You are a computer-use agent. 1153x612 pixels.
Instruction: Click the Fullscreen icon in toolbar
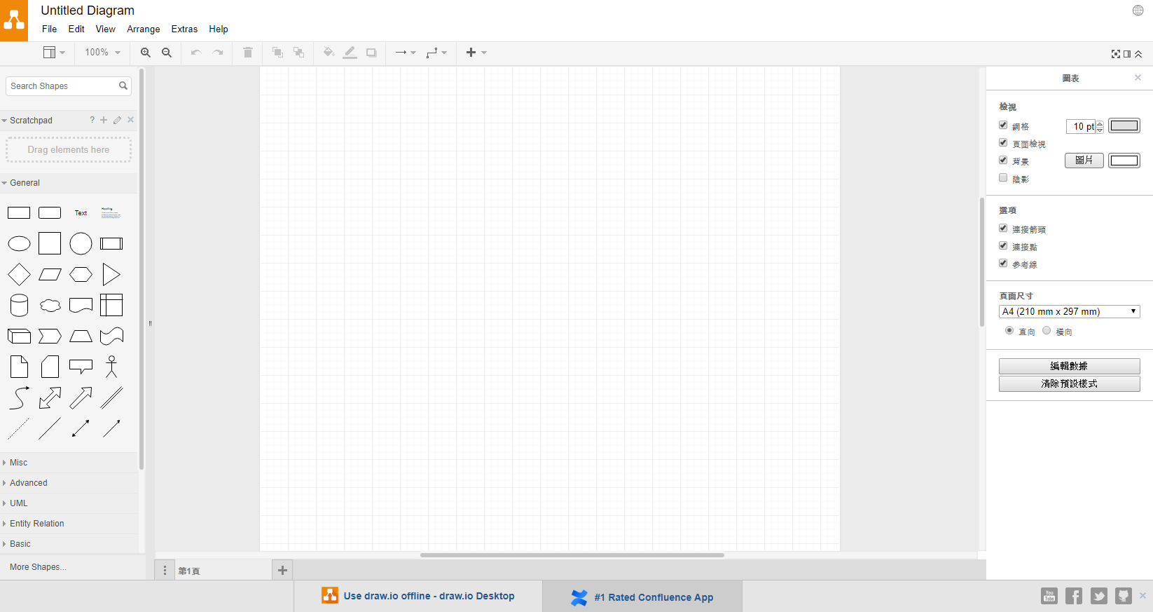pos(1116,54)
